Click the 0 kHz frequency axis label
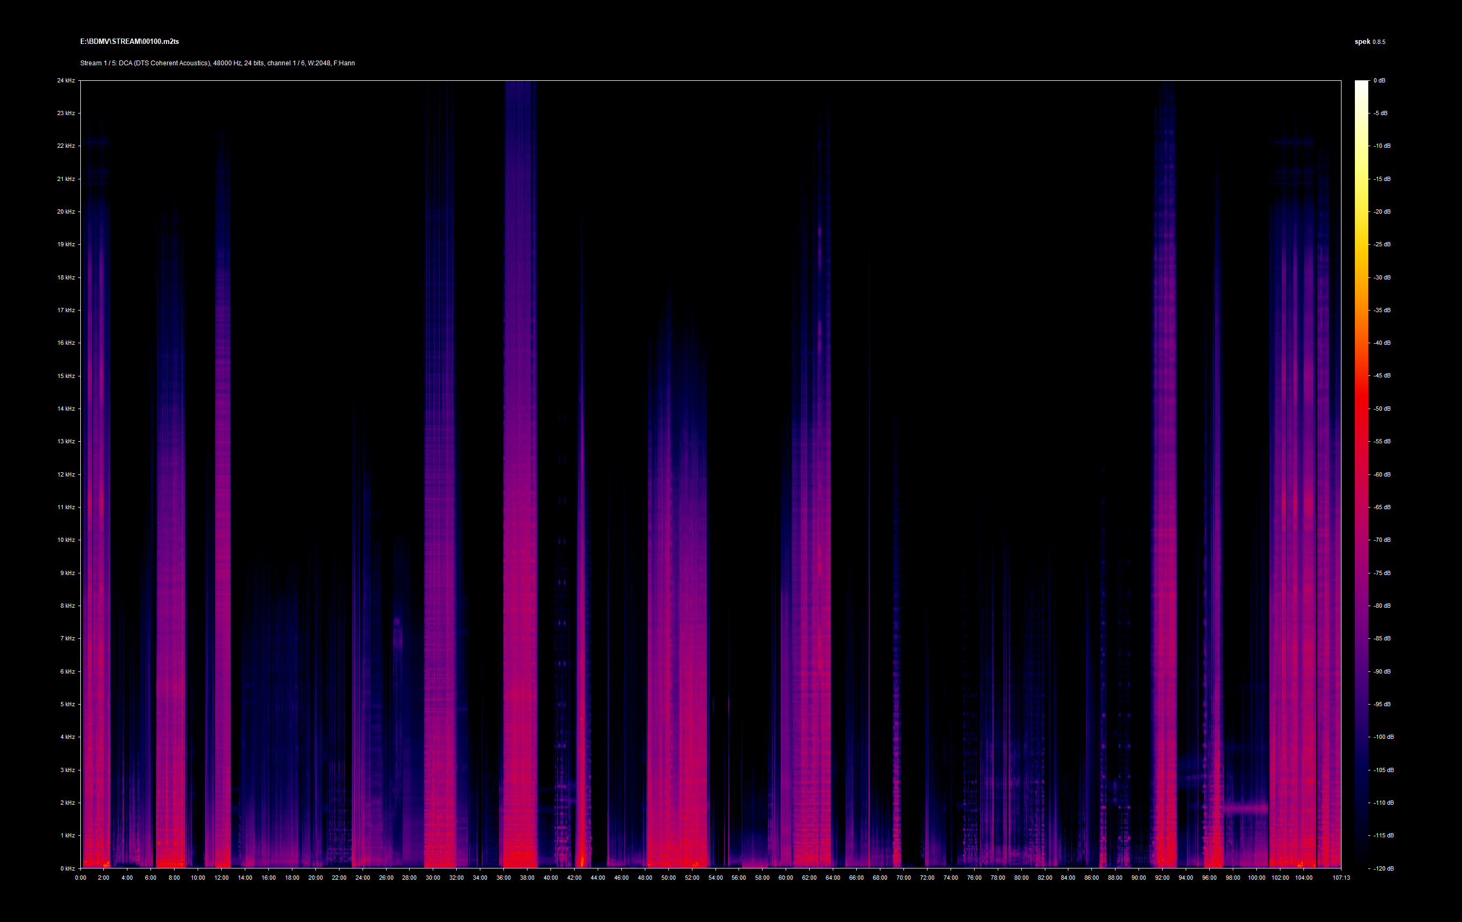This screenshot has width=1462, height=922. 67,868
